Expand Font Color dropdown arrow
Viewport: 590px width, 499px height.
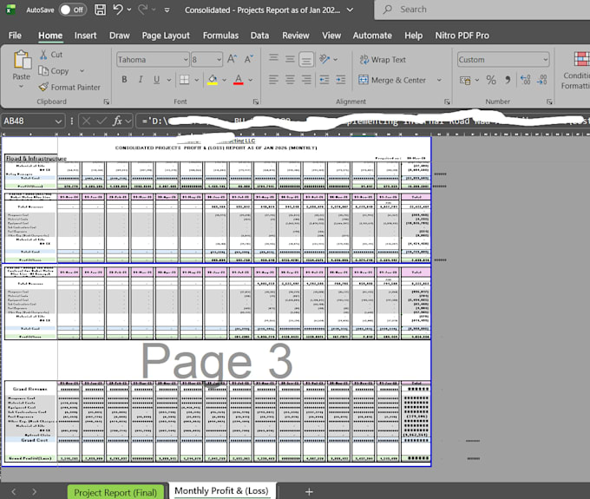point(251,80)
